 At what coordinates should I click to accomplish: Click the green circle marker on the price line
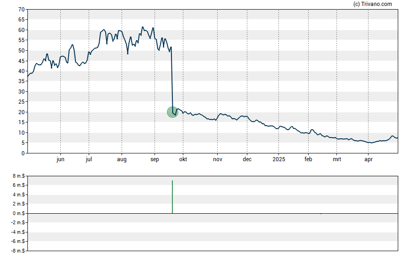172,112
